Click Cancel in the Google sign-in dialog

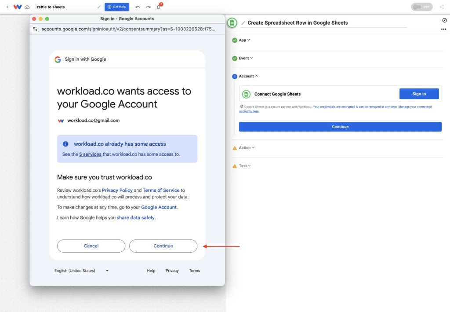coord(91,246)
